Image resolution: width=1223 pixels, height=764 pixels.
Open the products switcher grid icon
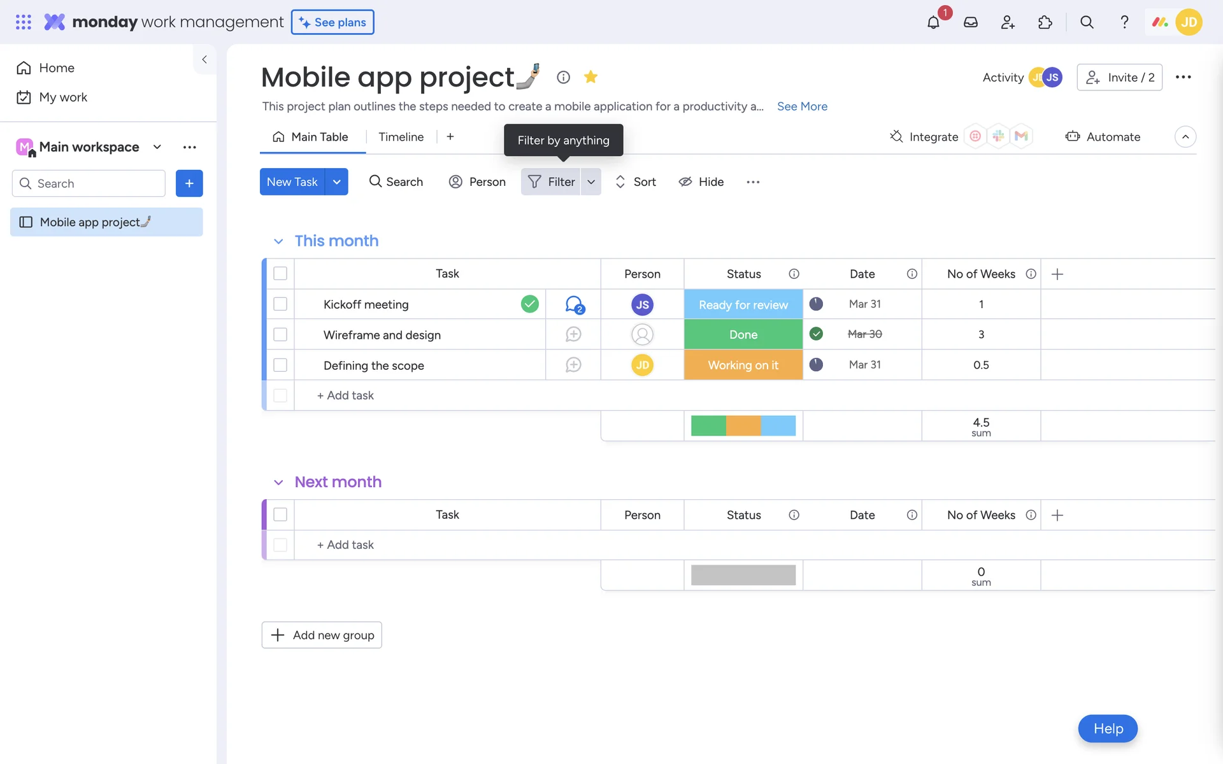[x=24, y=22]
